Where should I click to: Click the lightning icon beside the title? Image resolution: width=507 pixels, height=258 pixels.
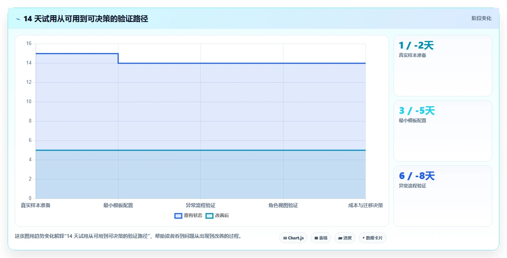click(18, 19)
